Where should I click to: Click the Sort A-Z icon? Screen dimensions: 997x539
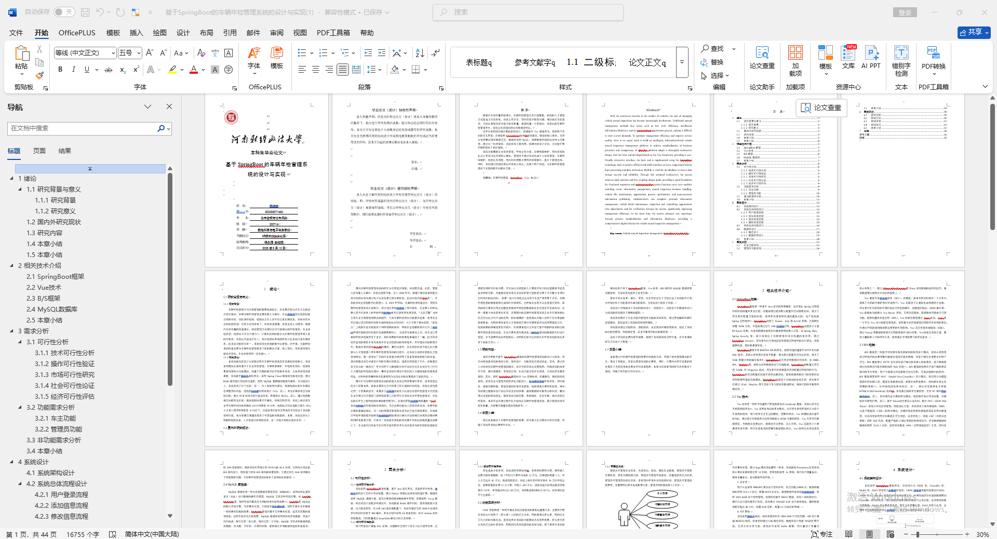pos(420,53)
